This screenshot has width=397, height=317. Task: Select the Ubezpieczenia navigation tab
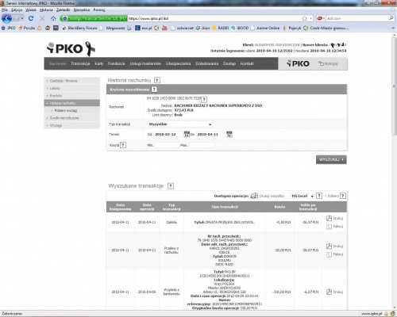pos(178,63)
